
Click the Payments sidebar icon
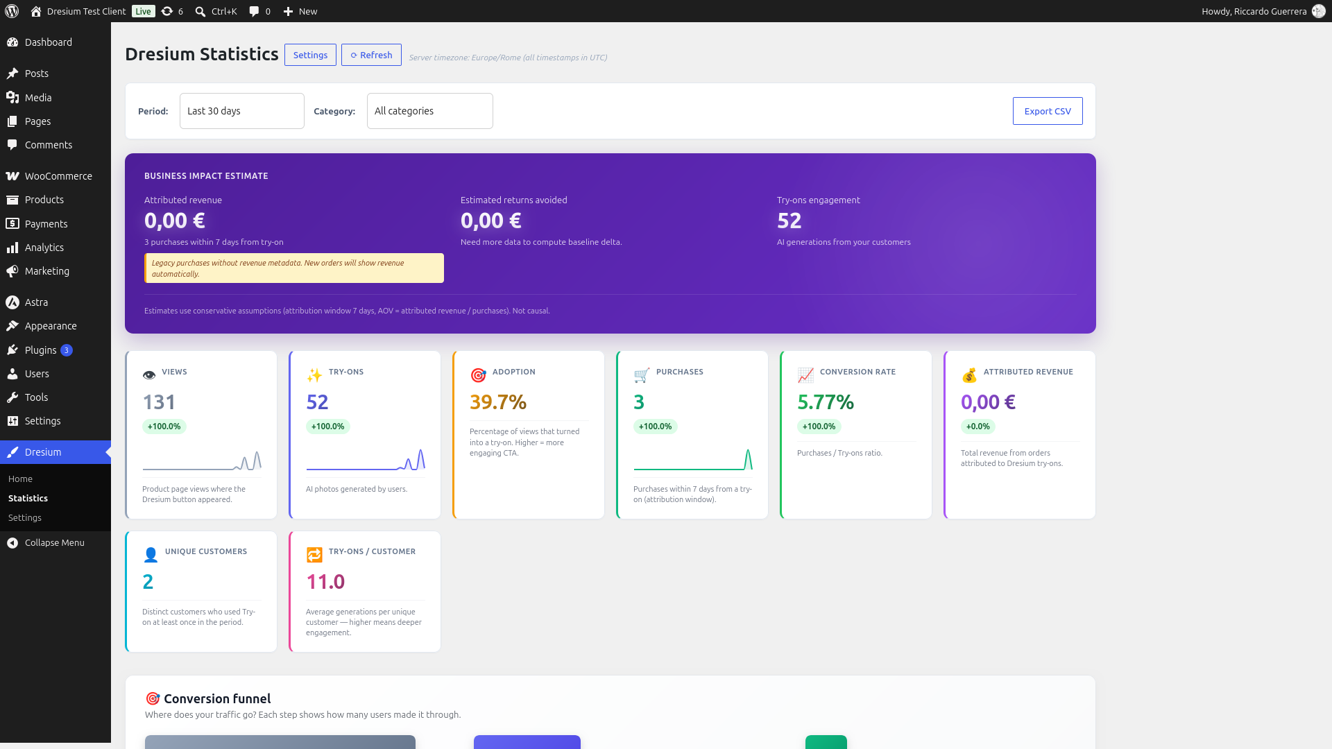coord(12,224)
